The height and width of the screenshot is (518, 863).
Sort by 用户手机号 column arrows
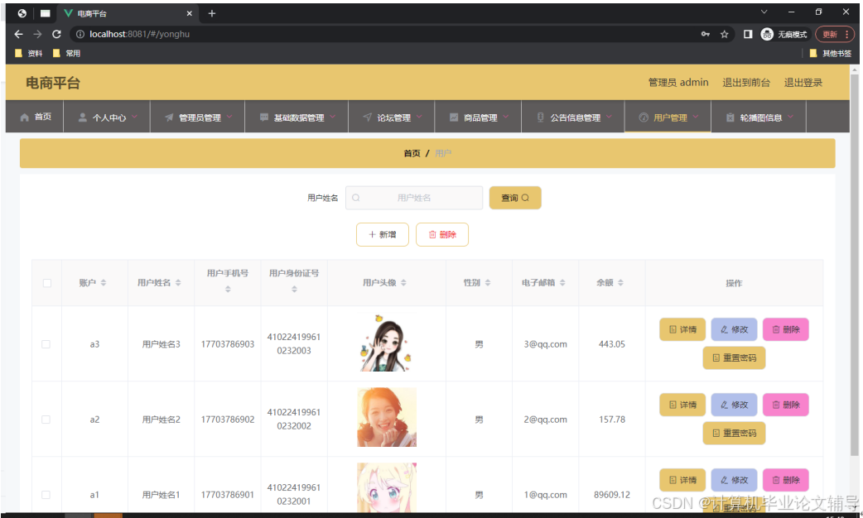point(228,290)
